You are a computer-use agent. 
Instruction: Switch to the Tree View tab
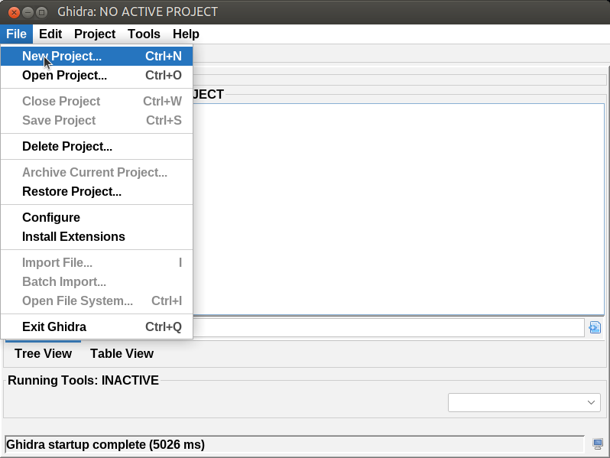coord(43,353)
